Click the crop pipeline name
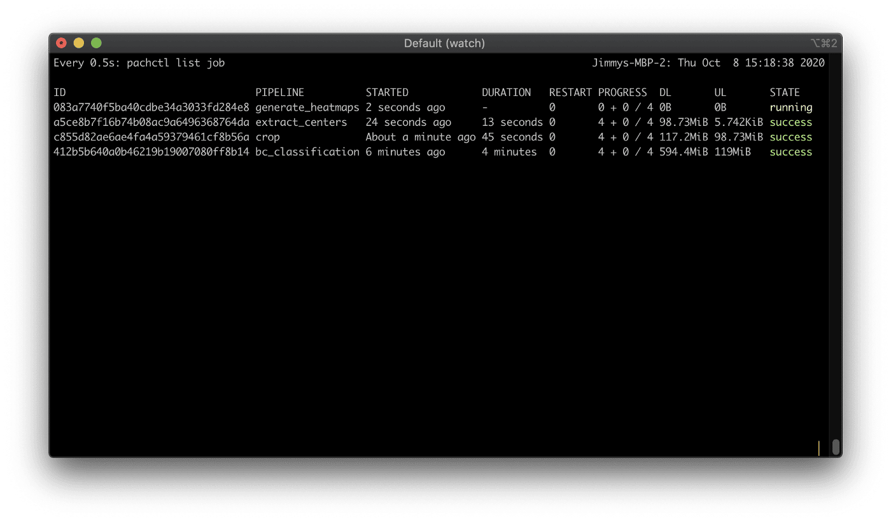The height and width of the screenshot is (522, 891). [267, 137]
